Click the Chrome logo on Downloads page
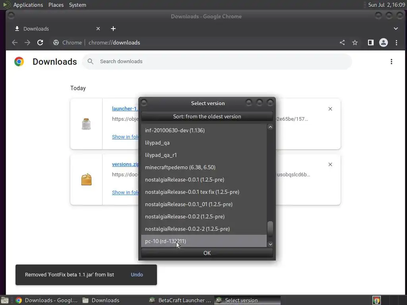The height and width of the screenshot is (305, 407). [19, 62]
